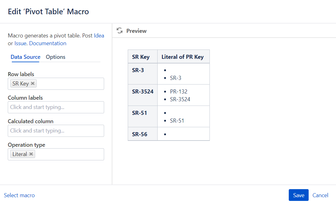Cancel editing the macro

click(x=320, y=195)
